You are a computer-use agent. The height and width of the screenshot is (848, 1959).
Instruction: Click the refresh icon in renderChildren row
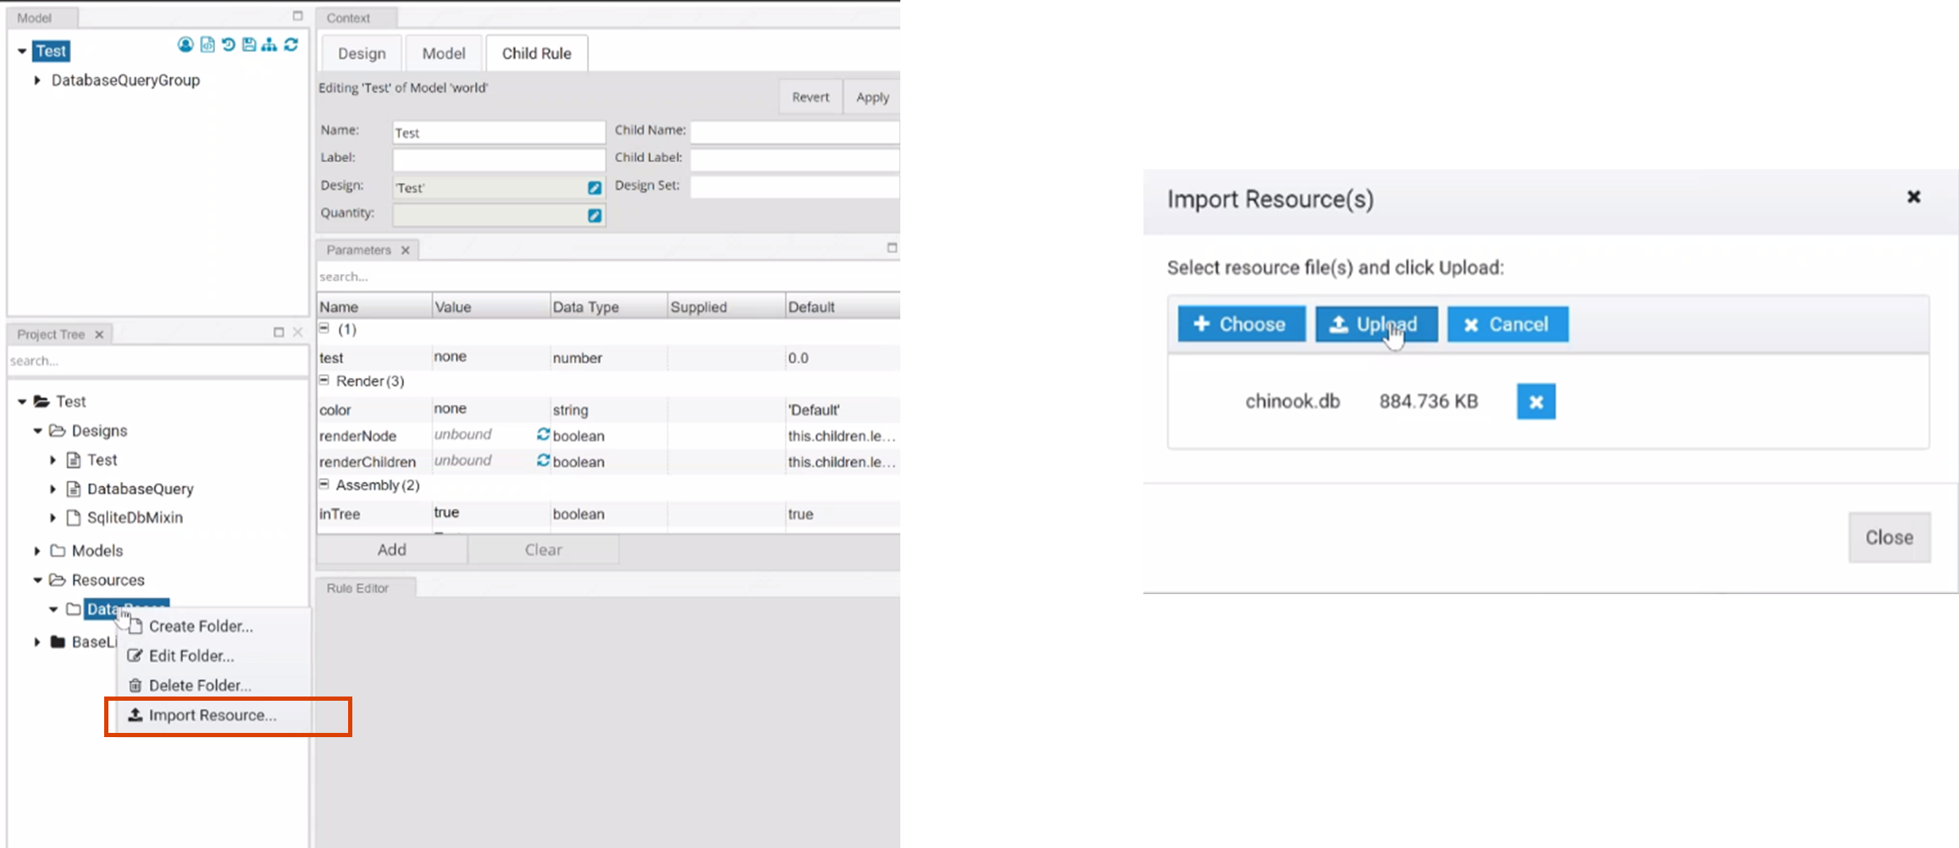(x=543, y=460)
